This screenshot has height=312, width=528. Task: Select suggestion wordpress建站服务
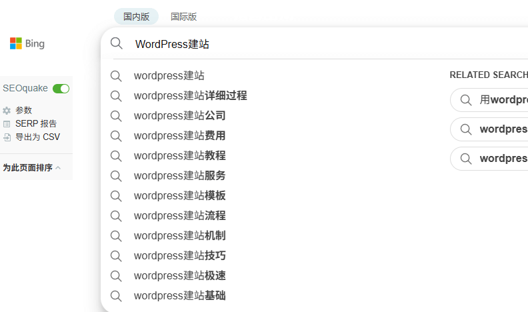[x=179, y=176]
